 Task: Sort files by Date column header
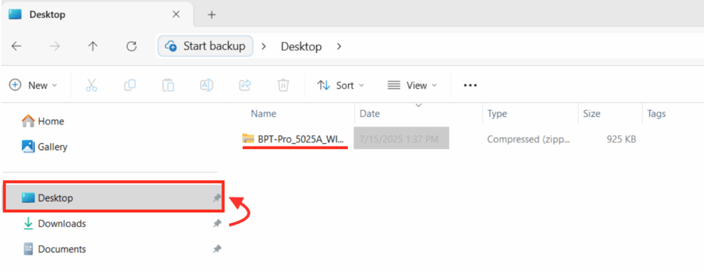click(370, 114)
